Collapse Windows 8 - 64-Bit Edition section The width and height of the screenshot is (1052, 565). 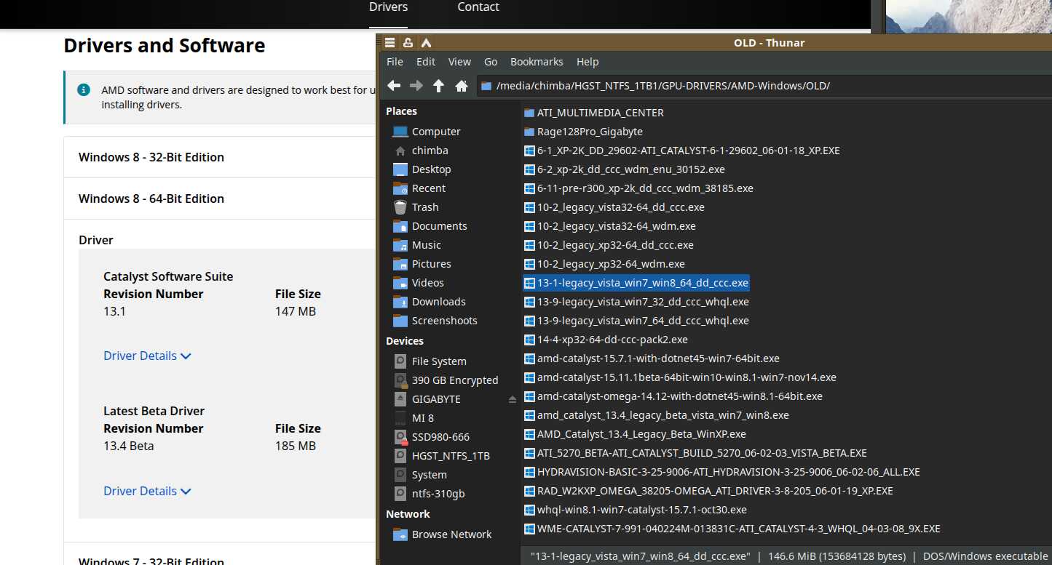coord(151,199)
